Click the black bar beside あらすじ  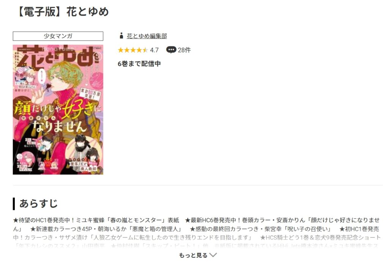click(14, 204)
